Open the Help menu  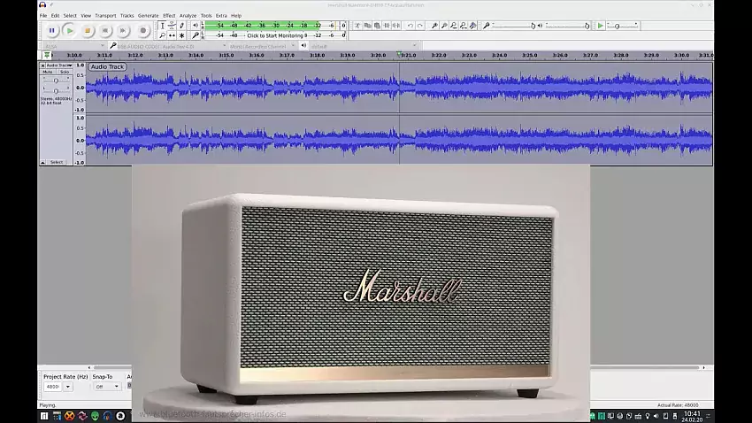coord(236,15)
